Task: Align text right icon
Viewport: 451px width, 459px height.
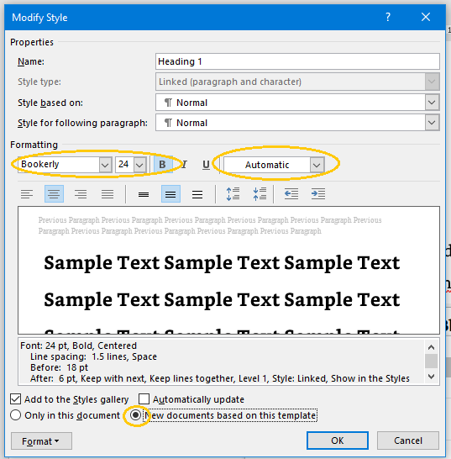Action: point(81,194)
